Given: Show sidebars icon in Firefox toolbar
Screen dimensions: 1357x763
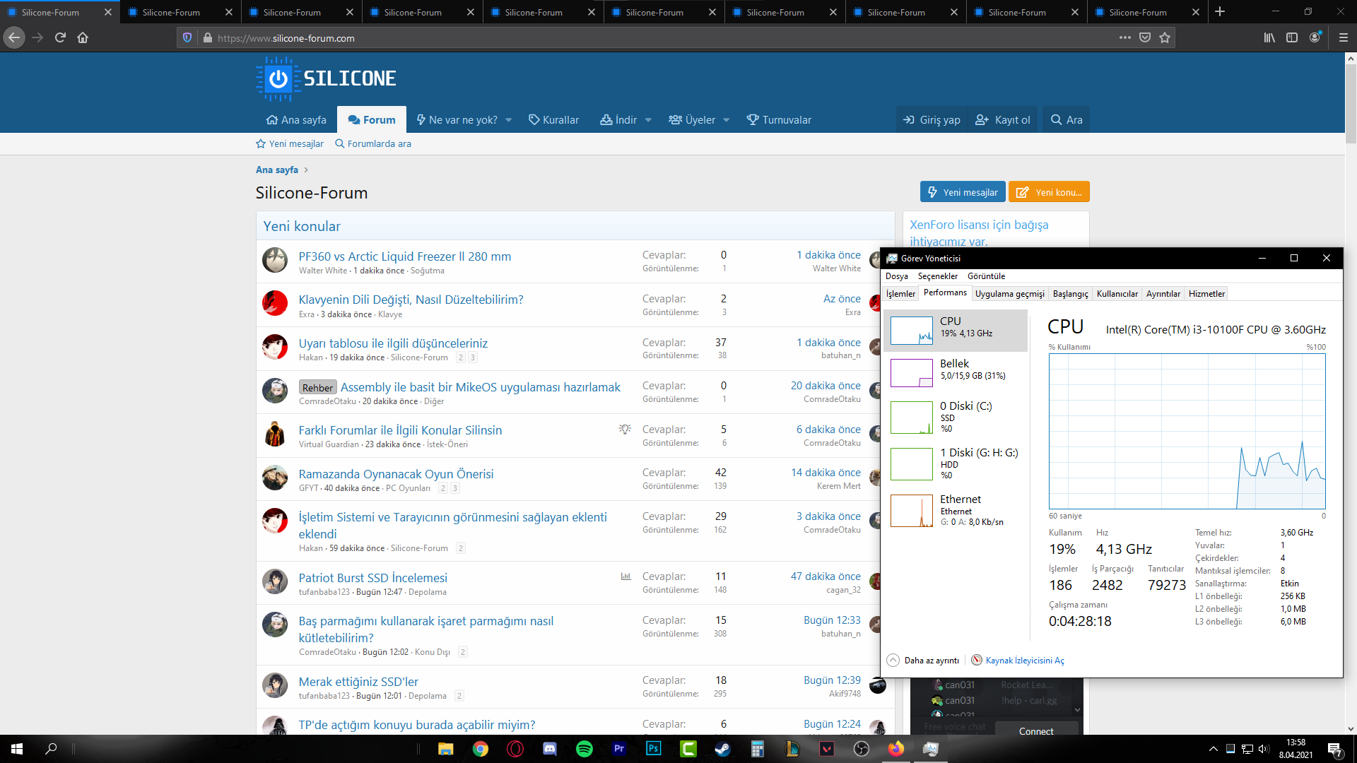Looking at the screenshot, I should (1292, 38).
